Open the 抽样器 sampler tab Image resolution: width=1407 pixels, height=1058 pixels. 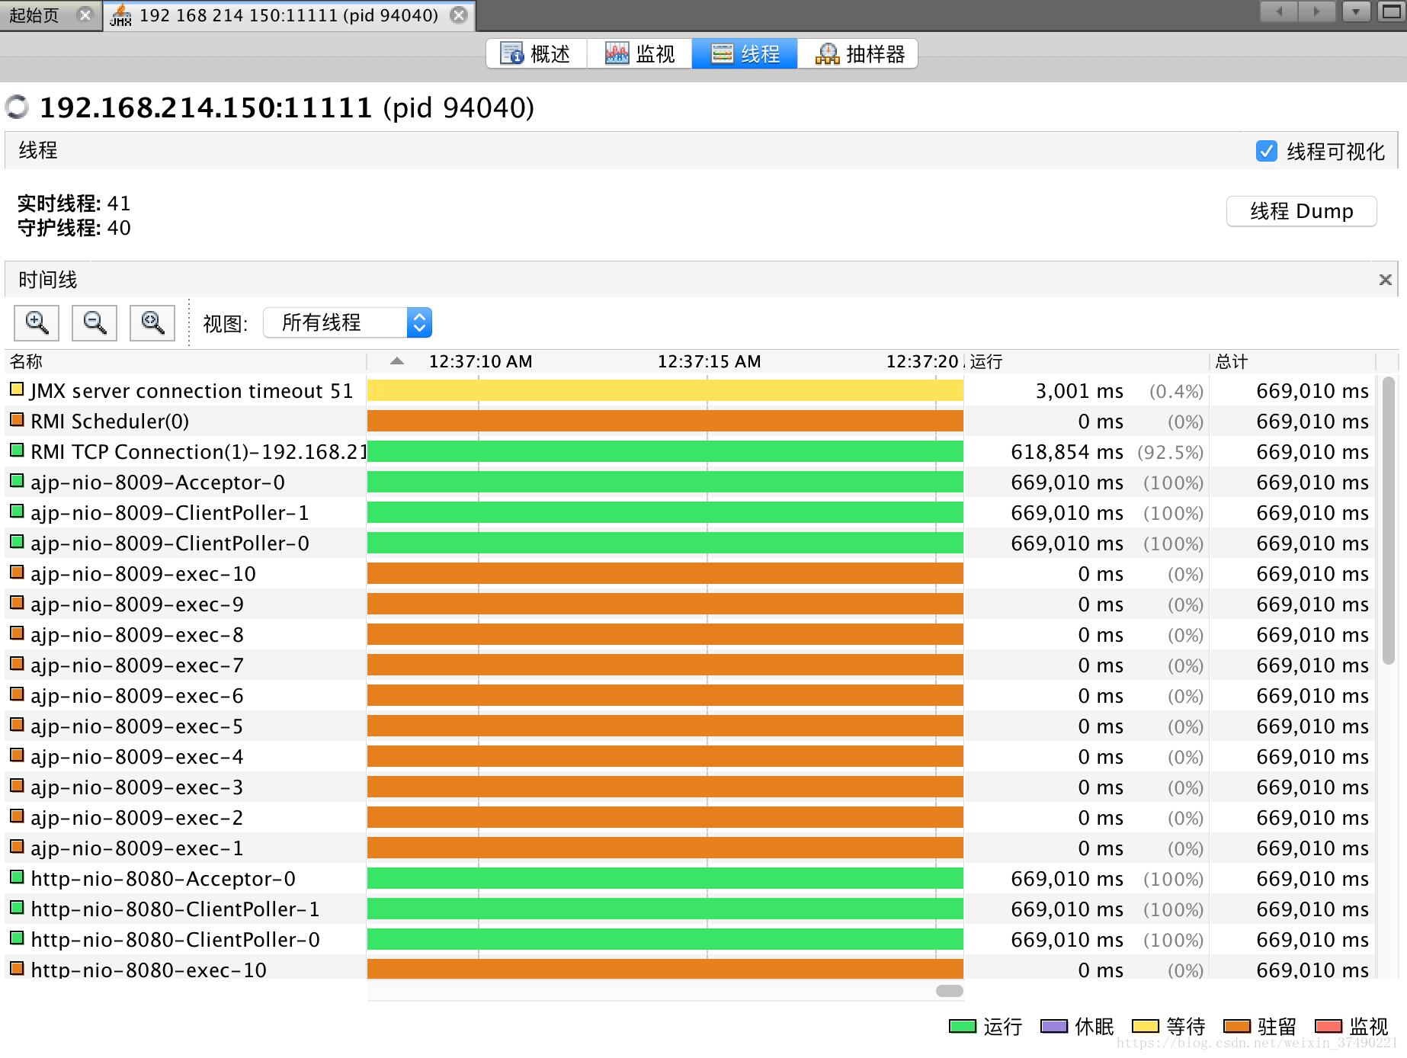858,53
